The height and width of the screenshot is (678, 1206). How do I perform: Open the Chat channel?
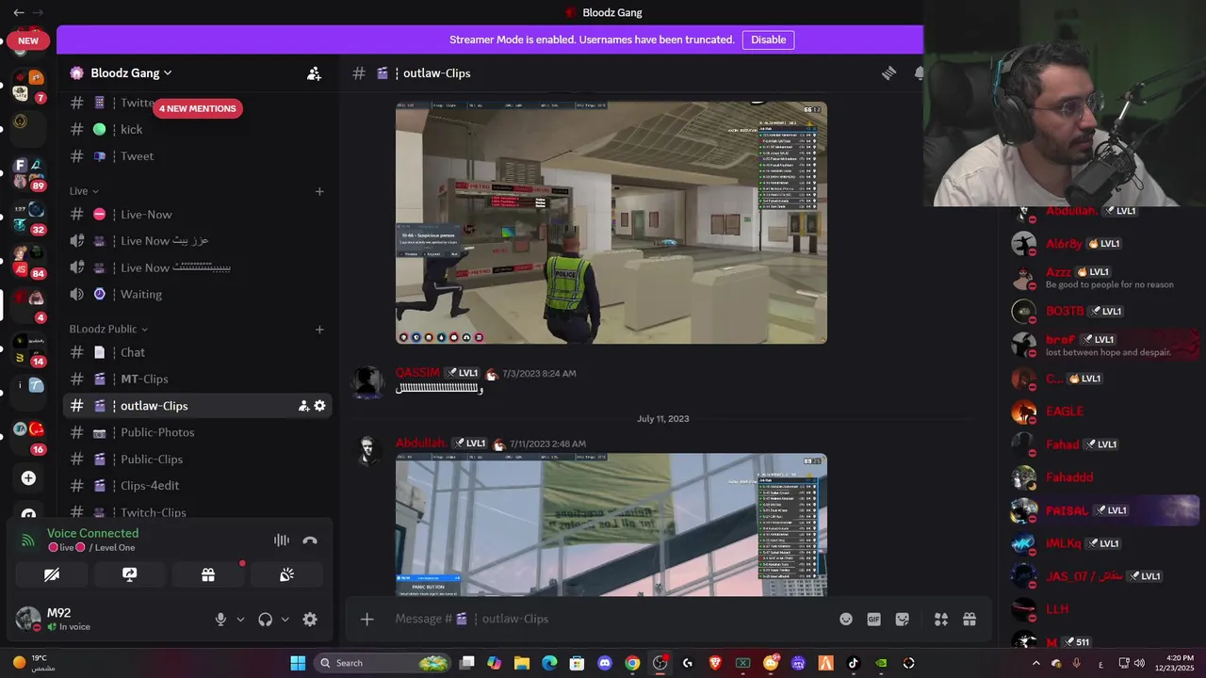[198, 352]
